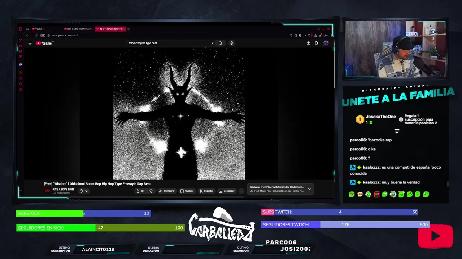Open the browser easy setup menu icon
This screenshot has height=259, width=462.
point(332,35)
